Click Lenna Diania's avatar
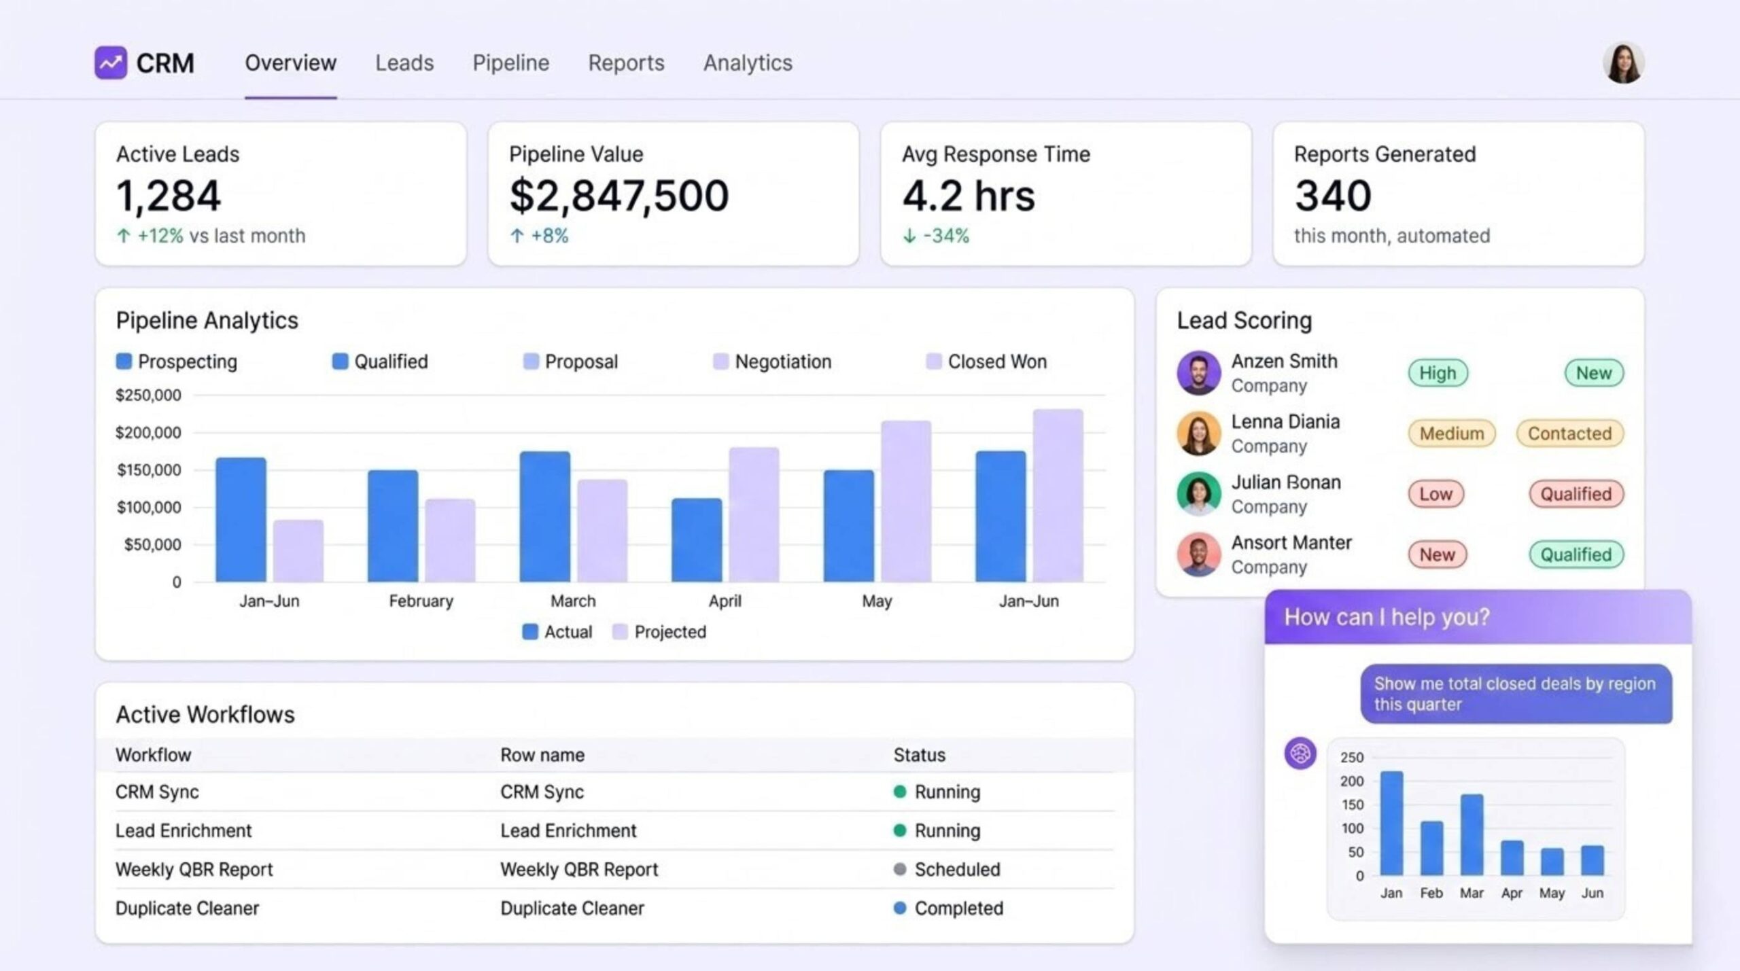The width and height of the screenshot is (1740, 971). coord(1198,434)
